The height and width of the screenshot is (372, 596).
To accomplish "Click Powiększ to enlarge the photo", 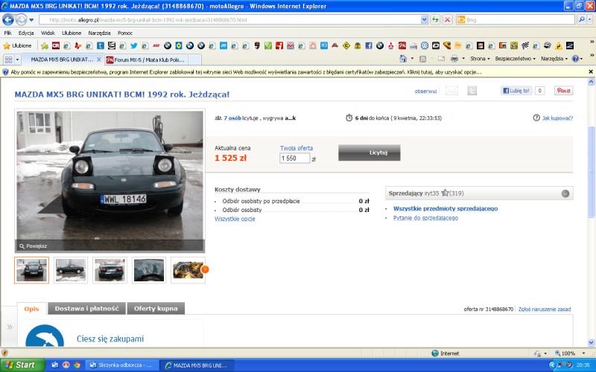I will click(33, 246).
